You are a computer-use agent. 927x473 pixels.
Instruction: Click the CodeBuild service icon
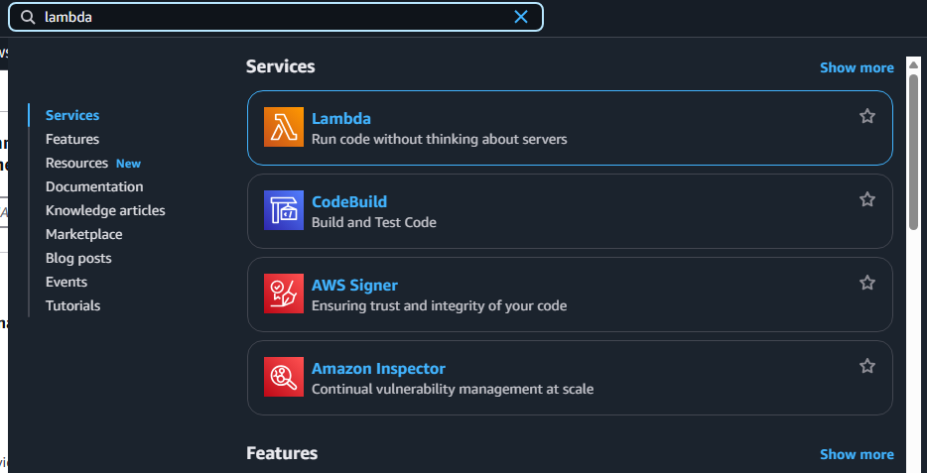click(x=284, y=210)
